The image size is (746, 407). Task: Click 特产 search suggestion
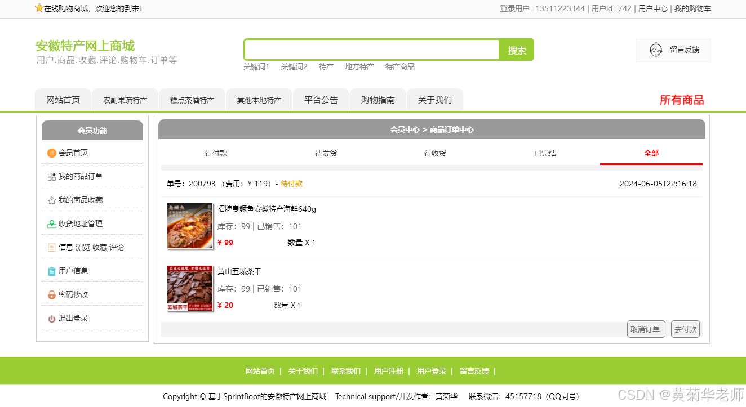coord(326,66)
